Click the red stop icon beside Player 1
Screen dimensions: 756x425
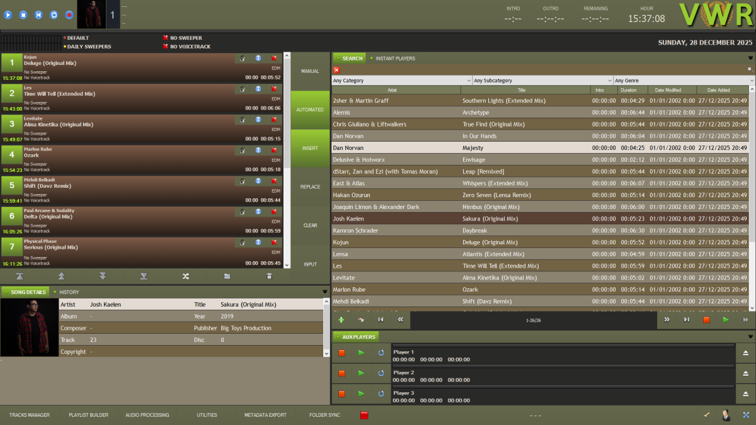(x=341, y=353)
